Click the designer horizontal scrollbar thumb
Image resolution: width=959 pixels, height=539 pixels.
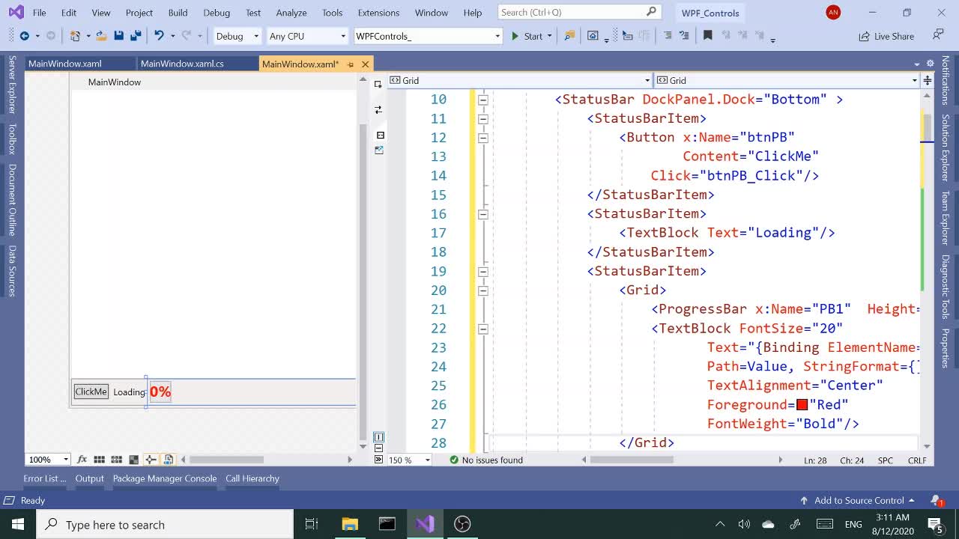coord(226,460)
